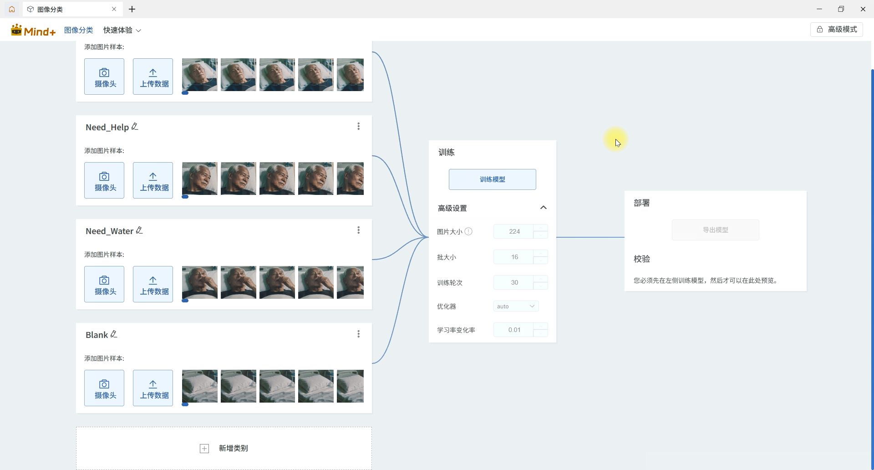The image size is (874, 470).
Task: Open the three-dot menu for Need_Water
Action: point(359,230)
